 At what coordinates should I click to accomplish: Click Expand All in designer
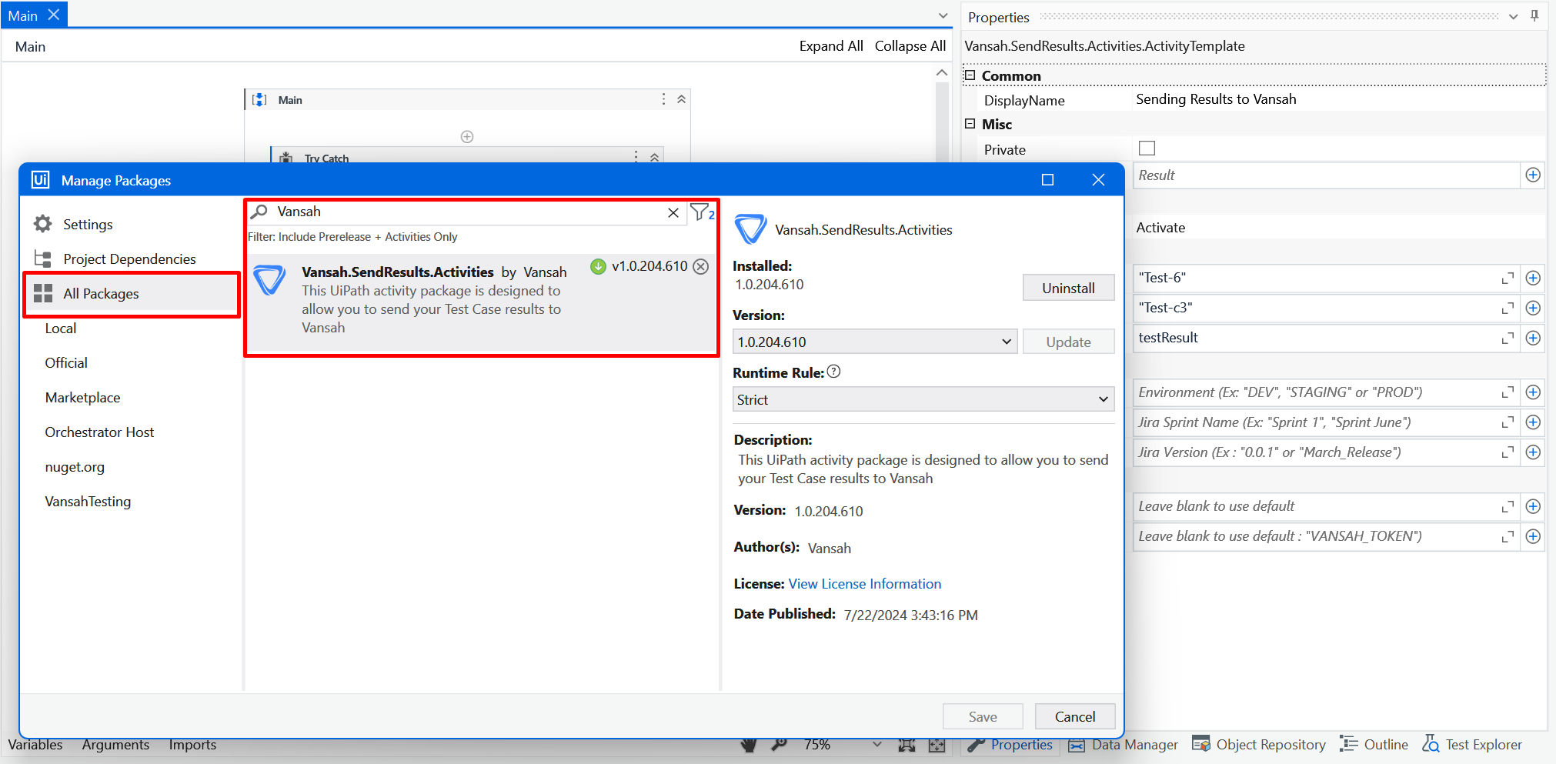(x=831, y=46)
